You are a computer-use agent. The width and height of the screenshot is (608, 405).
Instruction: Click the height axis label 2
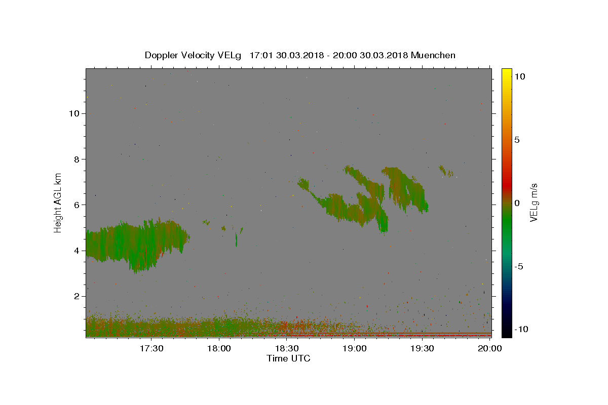click(x=78, y=296)
